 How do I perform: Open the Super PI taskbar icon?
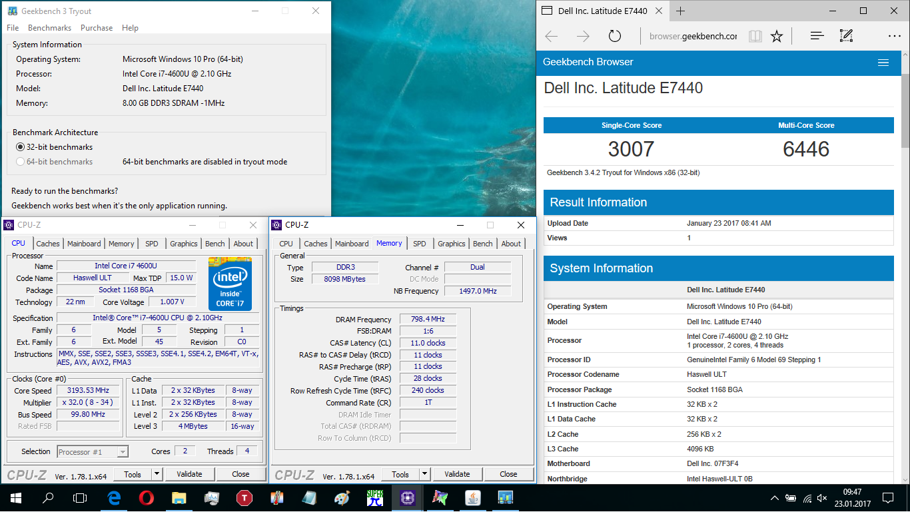click(375, 497)
